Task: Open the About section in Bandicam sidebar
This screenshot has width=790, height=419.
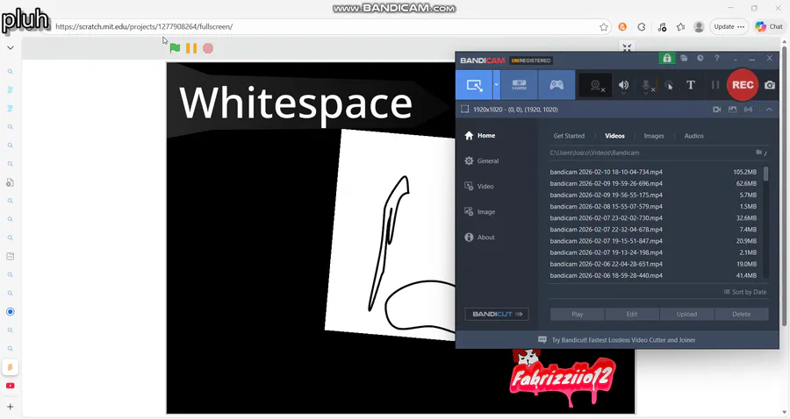Action: point(479,237)
